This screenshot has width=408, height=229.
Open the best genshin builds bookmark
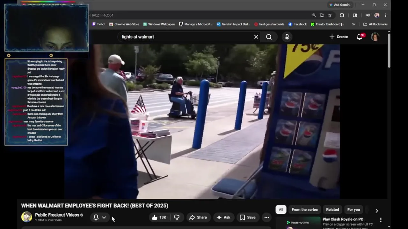pos(269,24)
